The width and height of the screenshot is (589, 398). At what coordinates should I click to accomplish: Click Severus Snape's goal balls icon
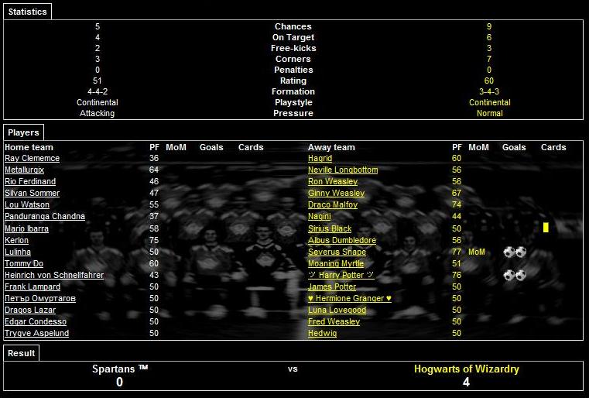click(x=515, y=252)
